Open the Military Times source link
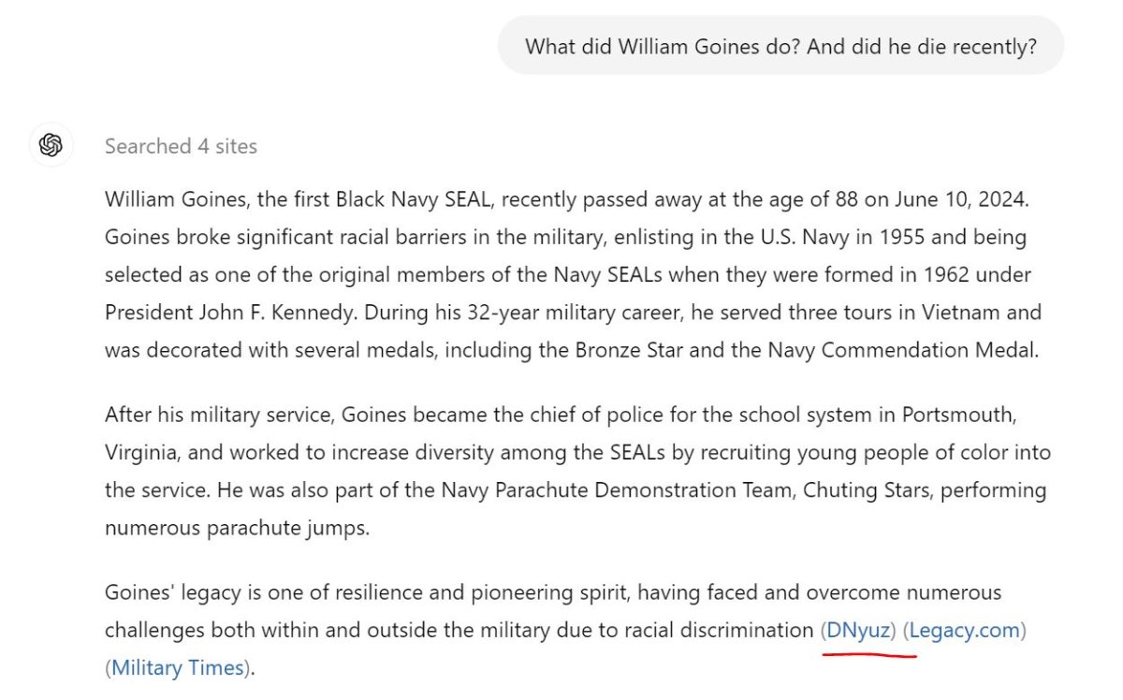Image resolution: width=1123 pixels, height=700 pixels. (179, 668)
